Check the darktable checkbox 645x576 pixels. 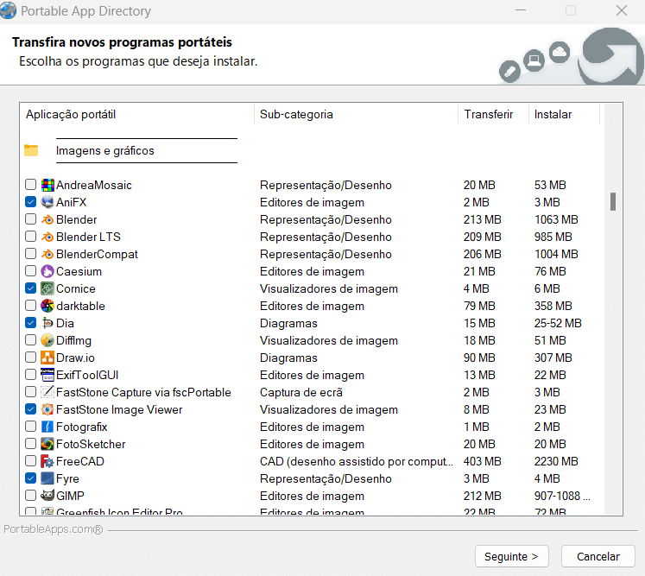30,306
